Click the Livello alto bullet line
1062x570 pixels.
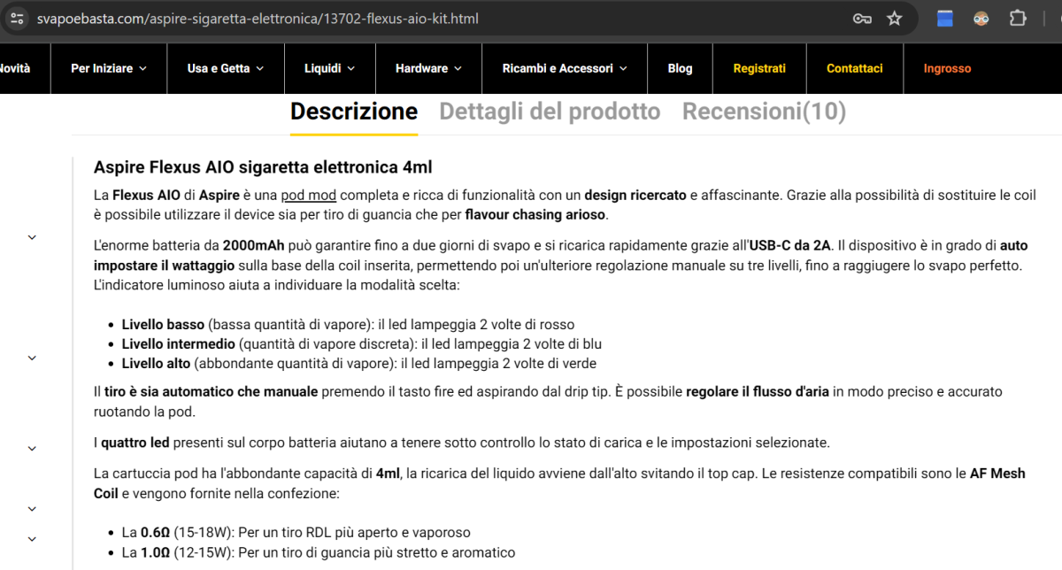pos(358,364)
